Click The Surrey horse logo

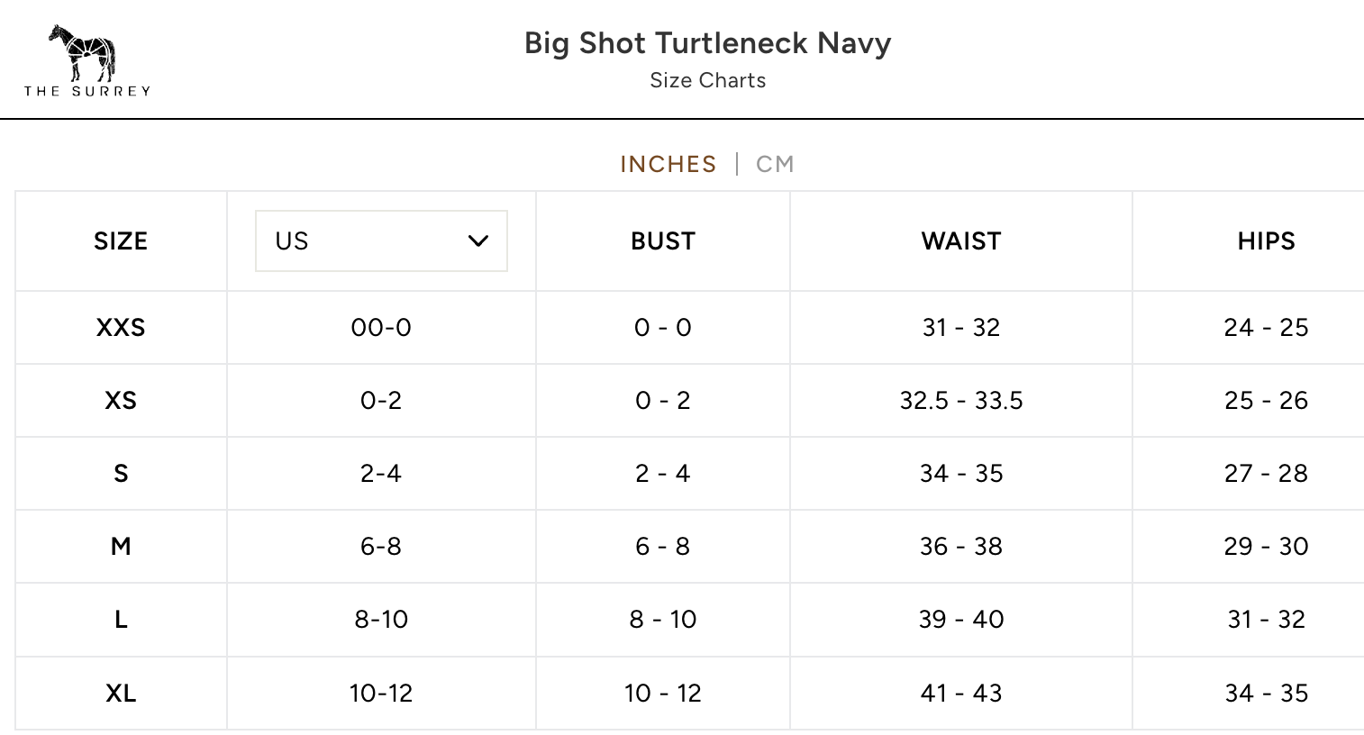(80, 52)
